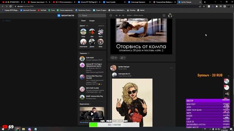Open the Admin bookmark

[x=141, y=10]
